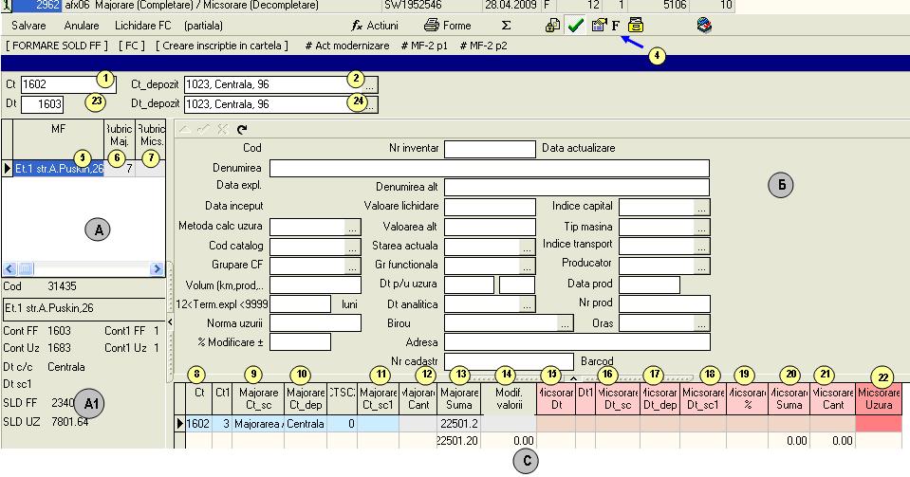Open Metoda calc uzura lookup button
The width and height of the screenshot is (910, 477).
[352, 228]
